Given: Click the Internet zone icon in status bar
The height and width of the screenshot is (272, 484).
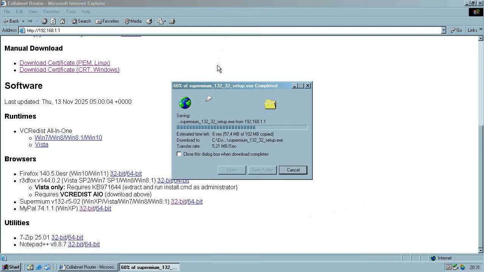Looking at the screenshot, I should click(x=433, y=258).
